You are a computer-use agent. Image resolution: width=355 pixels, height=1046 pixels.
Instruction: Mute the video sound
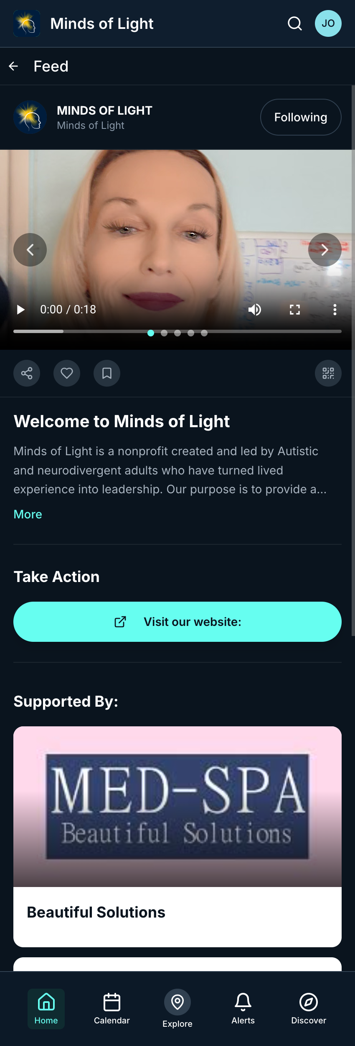255,310
